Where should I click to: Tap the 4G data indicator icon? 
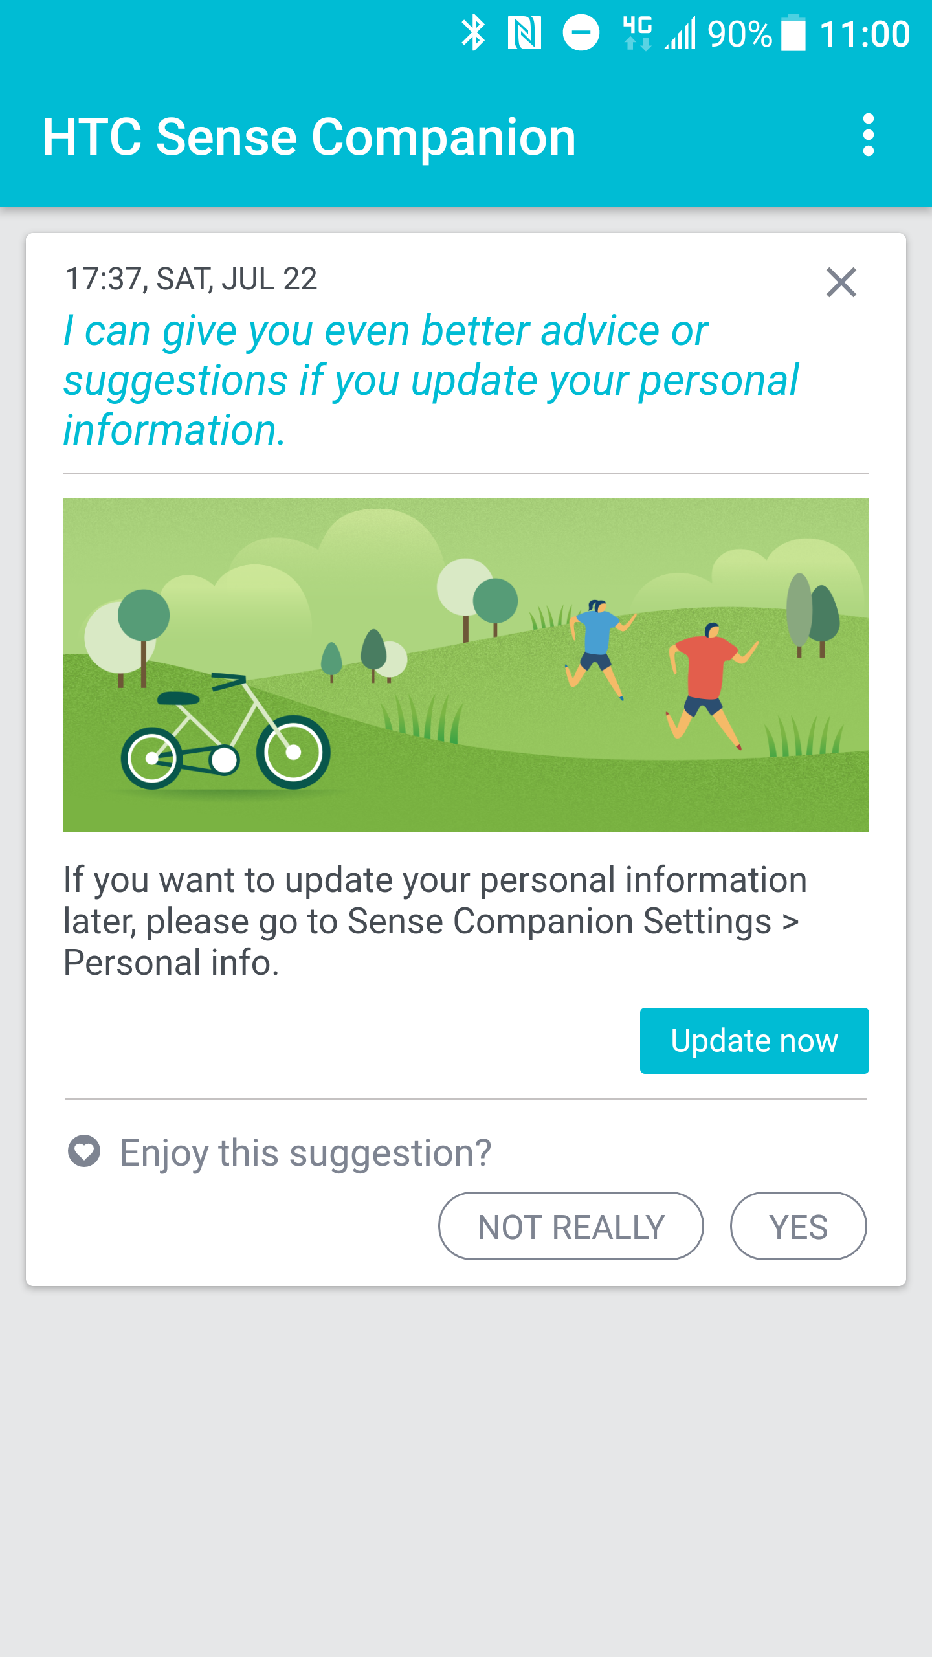pyautogui.click(x=638, y=33)
